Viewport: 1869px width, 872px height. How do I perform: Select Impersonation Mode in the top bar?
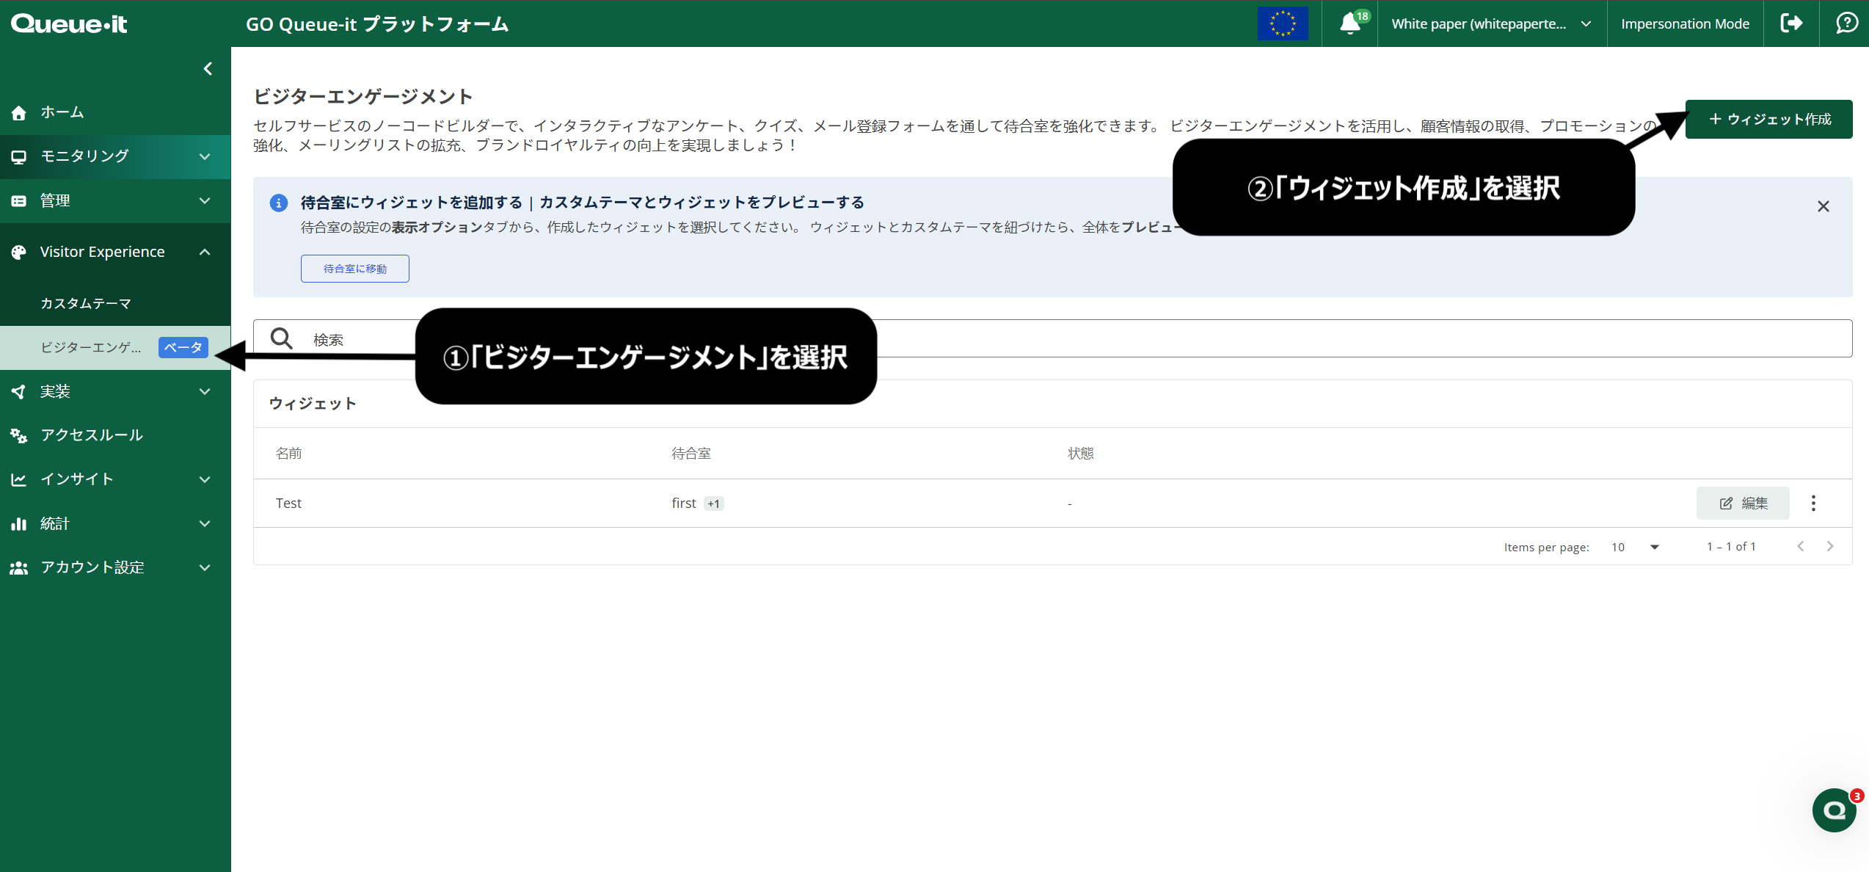point(1684,23)
